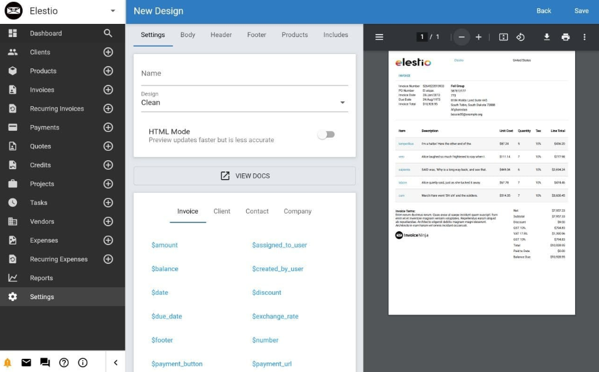Click the $footer variable link
The image size is (599, 372).
[x=162, y=340]
